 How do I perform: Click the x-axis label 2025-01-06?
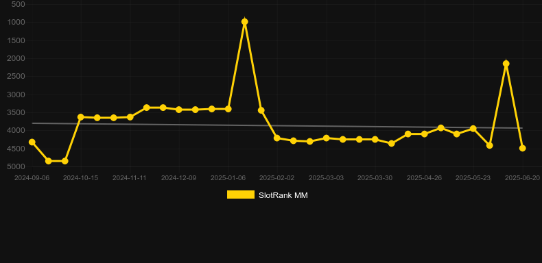pos(228,178)
